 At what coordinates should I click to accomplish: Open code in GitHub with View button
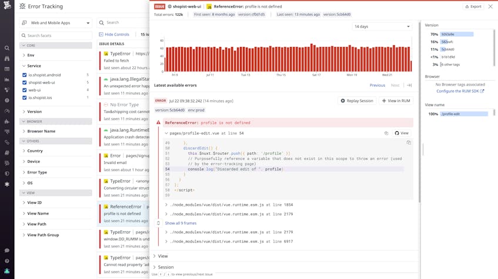click(402, 133)
